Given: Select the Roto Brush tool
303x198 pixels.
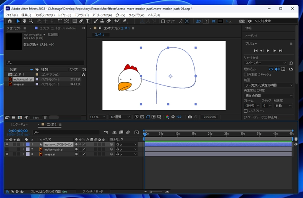Looking at the screenshot, I should click(117, 21).
